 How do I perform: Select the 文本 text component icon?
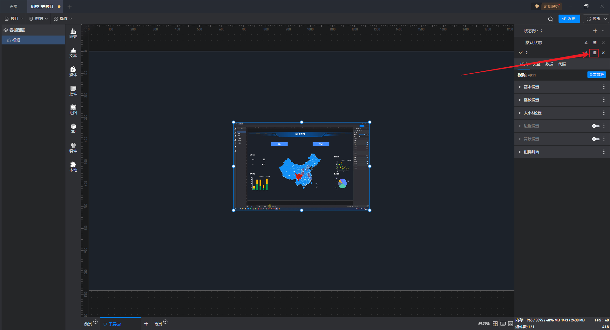pos(73,52)
